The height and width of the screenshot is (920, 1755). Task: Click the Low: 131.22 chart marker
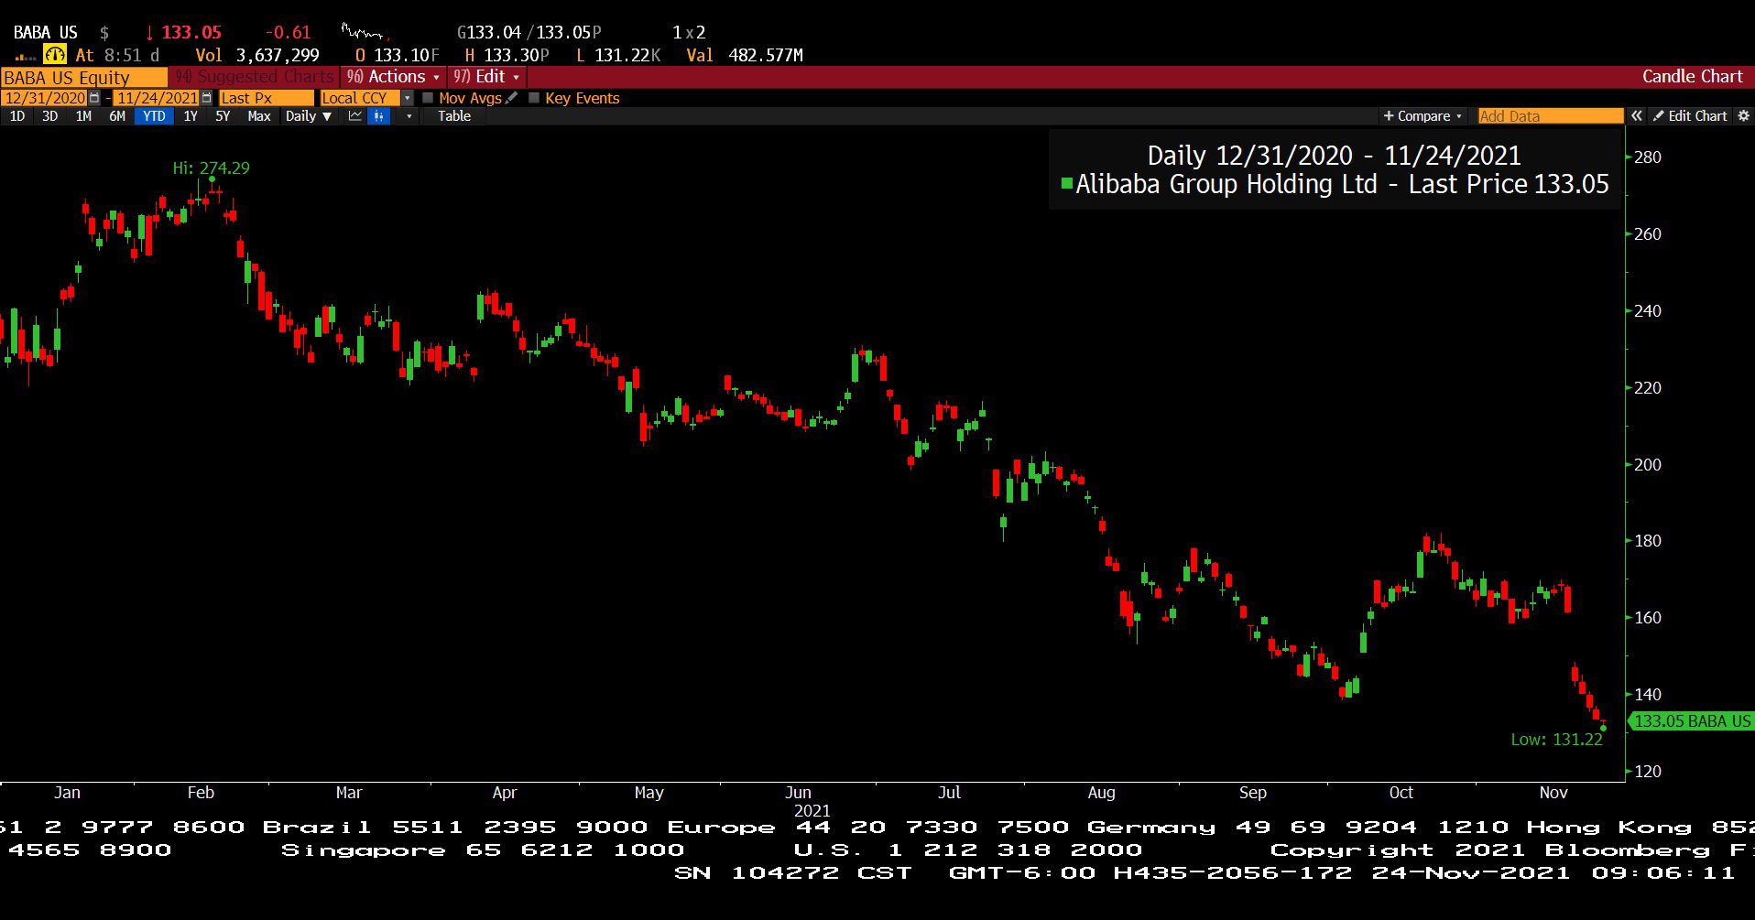click(1557, 740)
